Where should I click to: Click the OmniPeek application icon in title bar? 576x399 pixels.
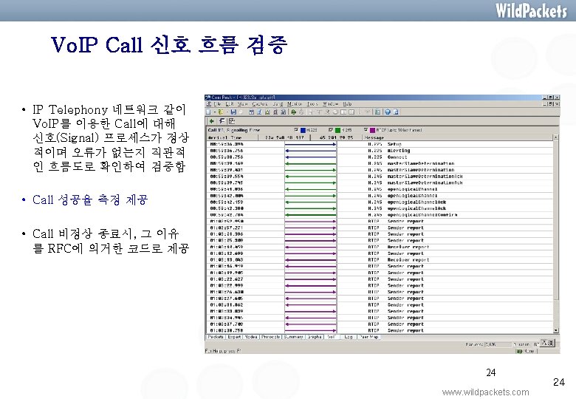[208, 98]
